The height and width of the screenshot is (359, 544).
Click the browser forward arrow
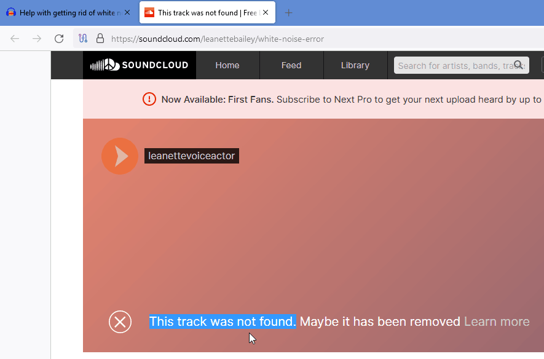pos(37,39)
